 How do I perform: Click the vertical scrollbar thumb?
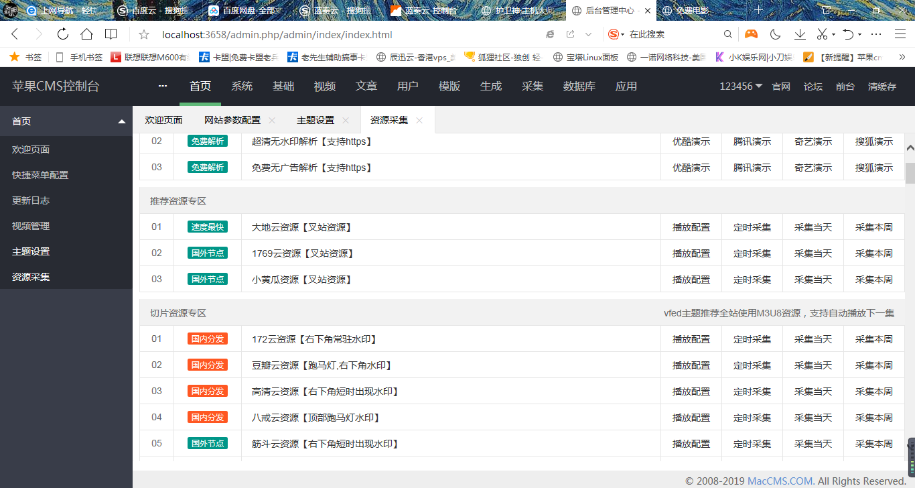click(910, 173)
